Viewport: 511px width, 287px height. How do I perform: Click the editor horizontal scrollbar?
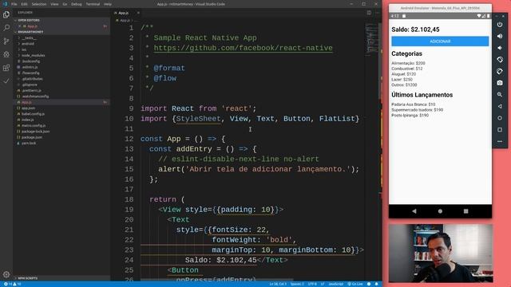click(x=216, y=280)
